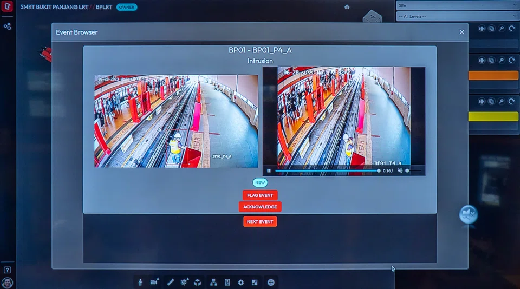Image resolution: width=520 pixels, height=289 pixels.
Task: Click the camera icon in the bottom toolbar
Action: tap(154, 282)
